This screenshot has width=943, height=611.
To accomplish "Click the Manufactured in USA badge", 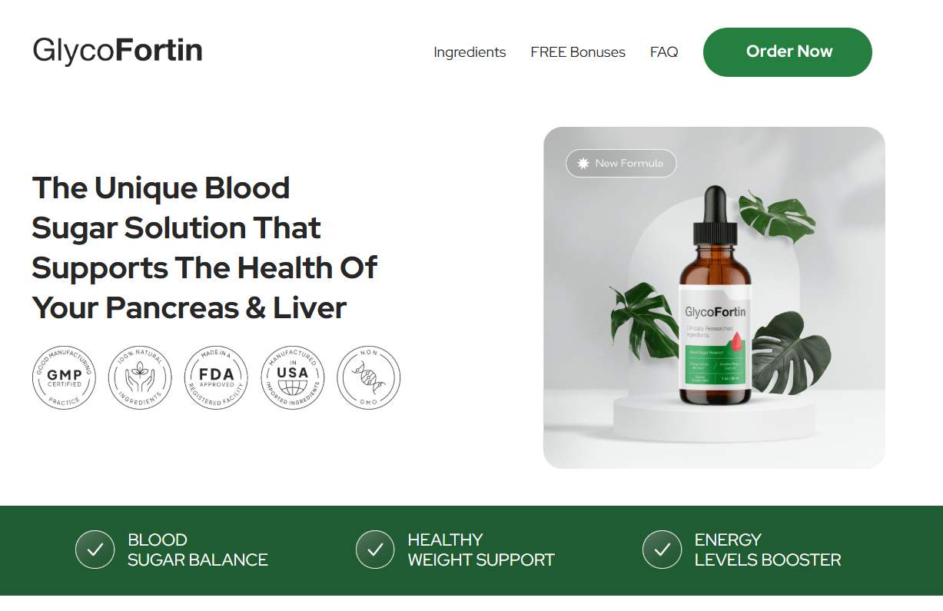I will 293,377.
